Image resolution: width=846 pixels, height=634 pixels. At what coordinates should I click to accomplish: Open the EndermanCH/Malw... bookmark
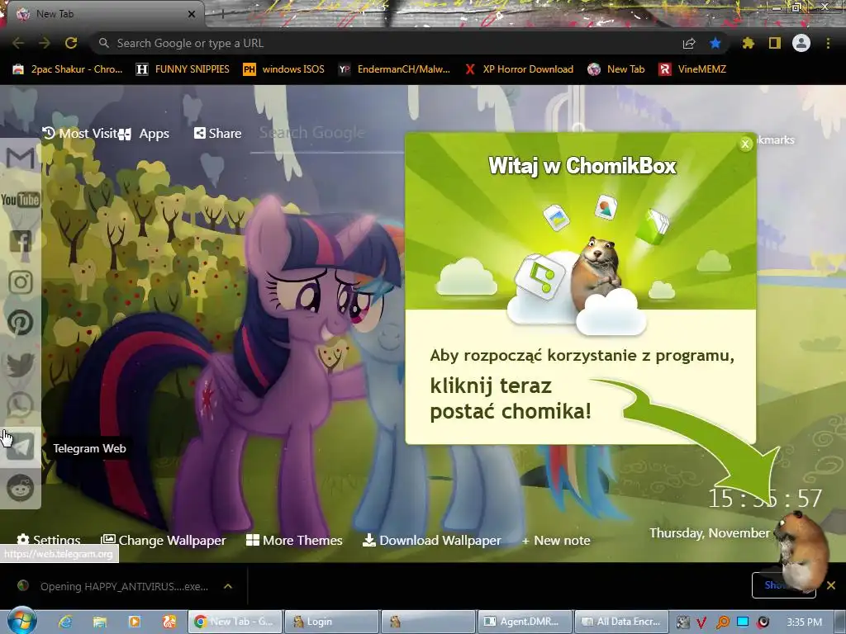click(x=394, y=69)
